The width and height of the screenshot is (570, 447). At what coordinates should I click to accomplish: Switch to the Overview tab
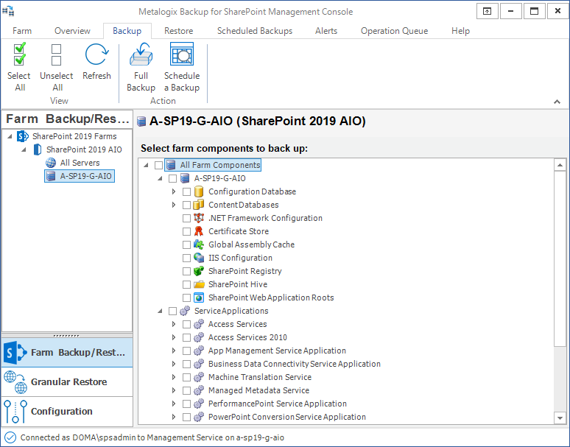72,31
